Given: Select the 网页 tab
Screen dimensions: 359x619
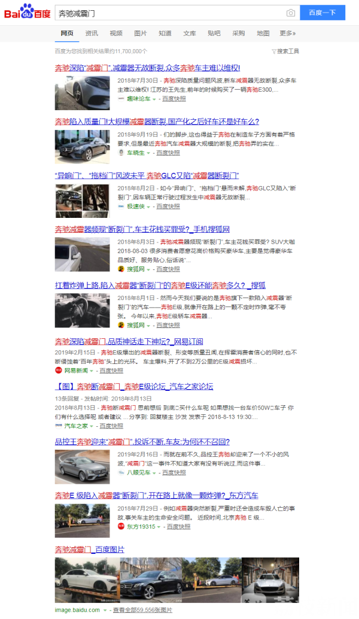Looking at the screenshot, I should pos(67,34).
